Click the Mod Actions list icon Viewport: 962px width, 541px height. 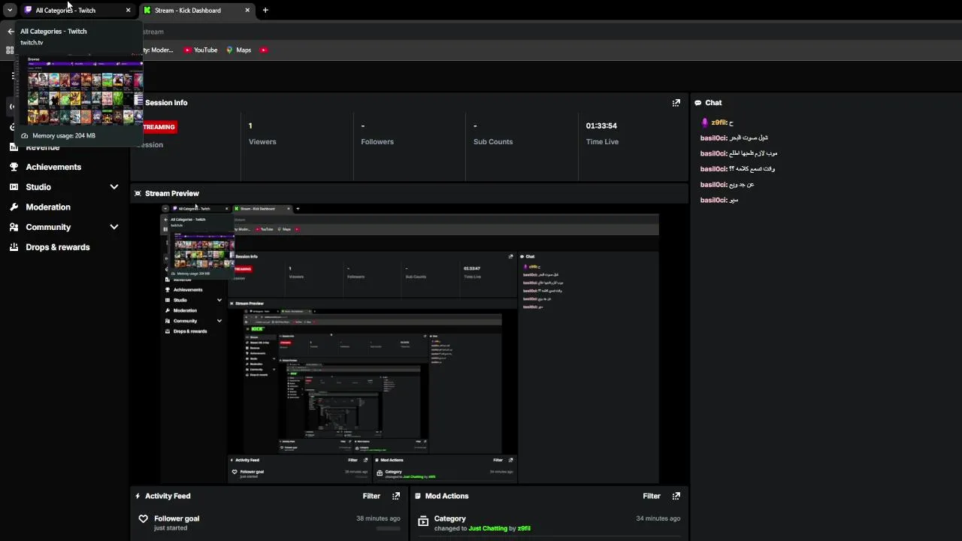418,497
